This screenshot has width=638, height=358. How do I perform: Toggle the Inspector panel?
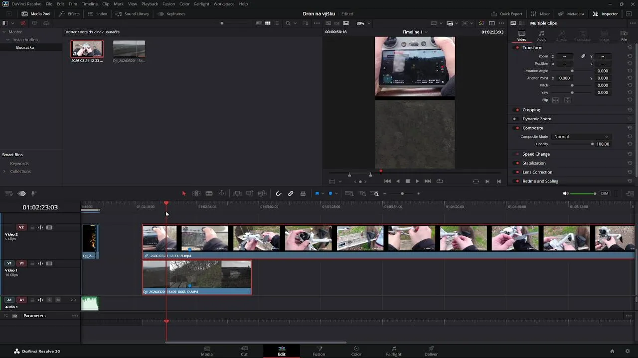click(605, 14)
